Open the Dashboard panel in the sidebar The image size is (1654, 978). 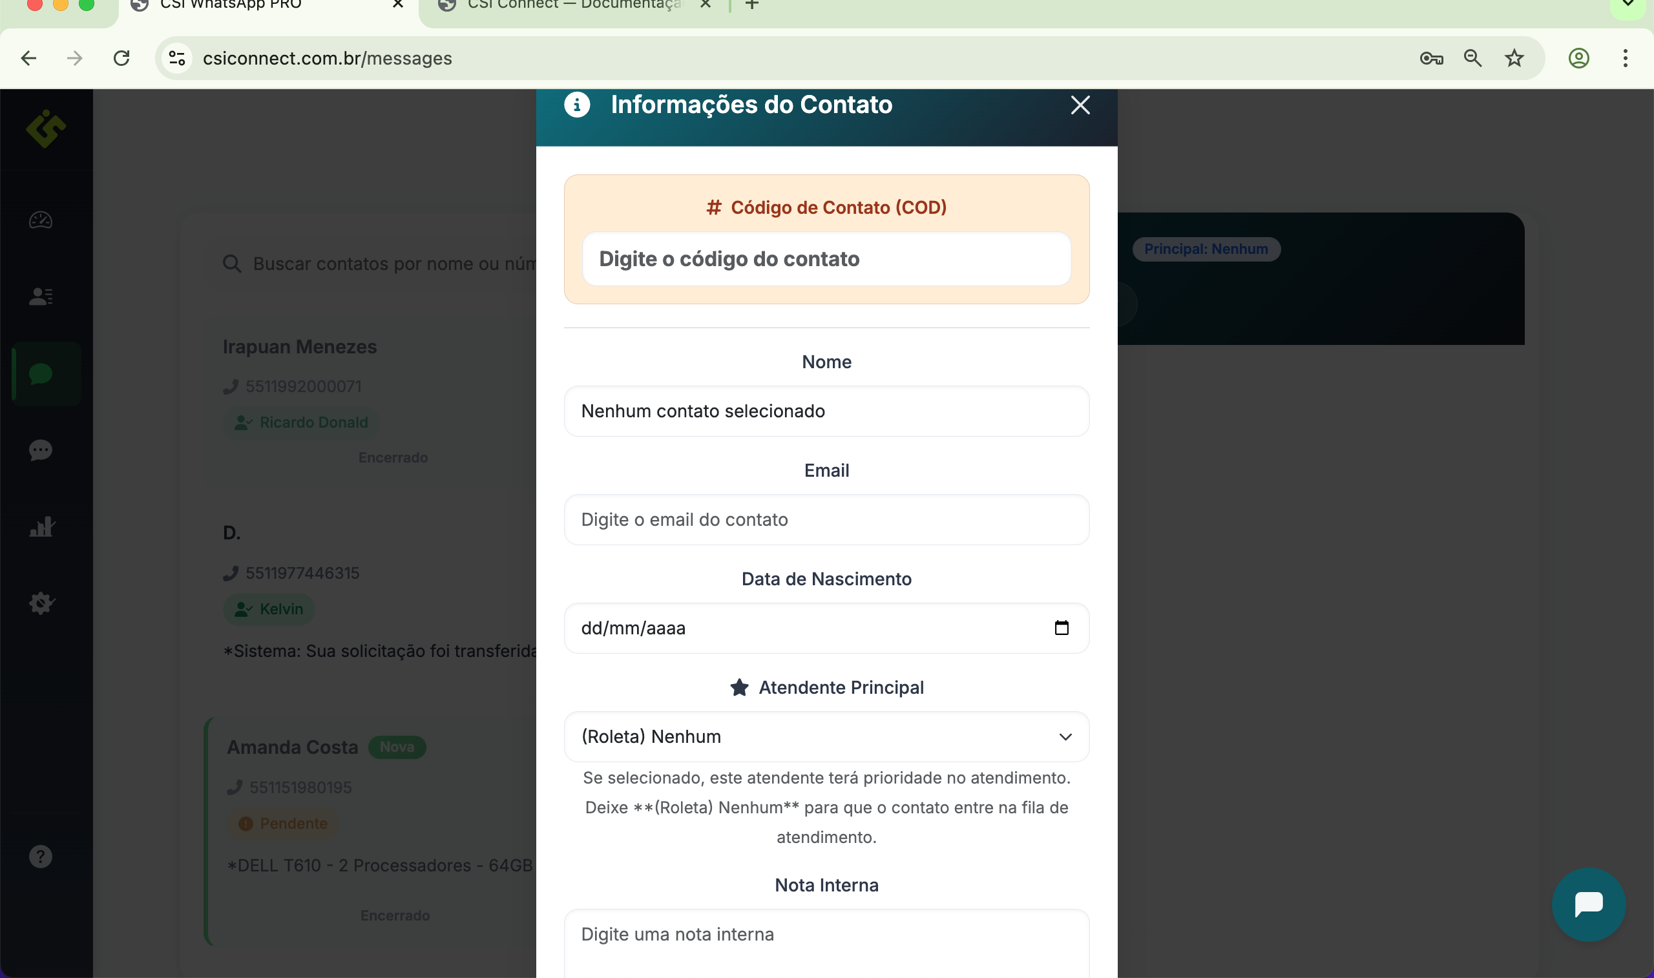pyautogui.click(x=41, y=220)
